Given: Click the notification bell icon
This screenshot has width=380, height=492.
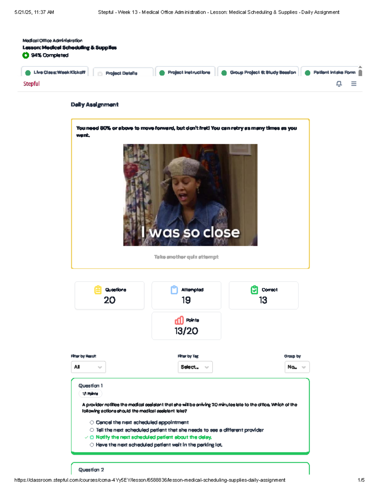Looking at the screenshot, I should tap(339, 84).
